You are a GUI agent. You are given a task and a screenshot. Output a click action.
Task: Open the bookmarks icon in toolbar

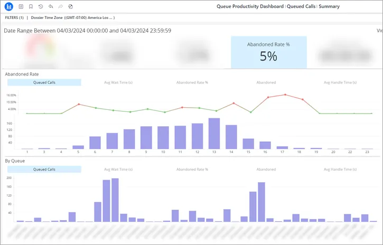pyautogui.click(x=31, y=6)
